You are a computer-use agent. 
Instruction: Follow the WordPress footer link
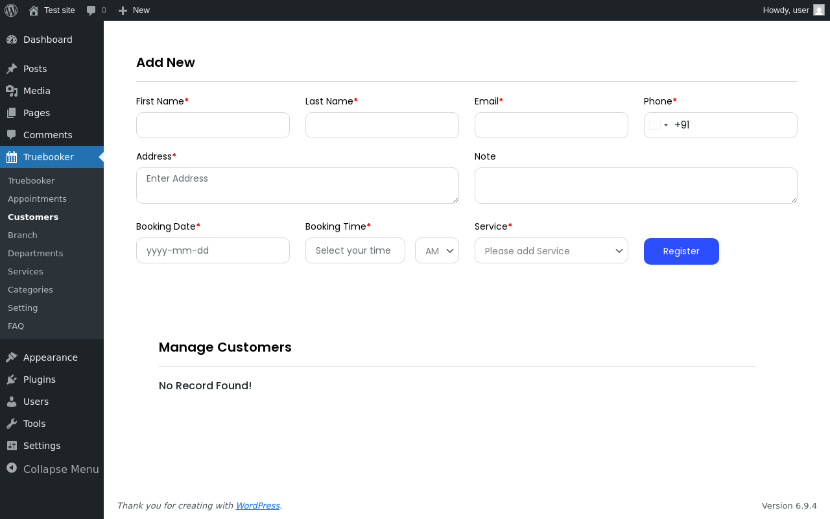click(x=257, y=505)
